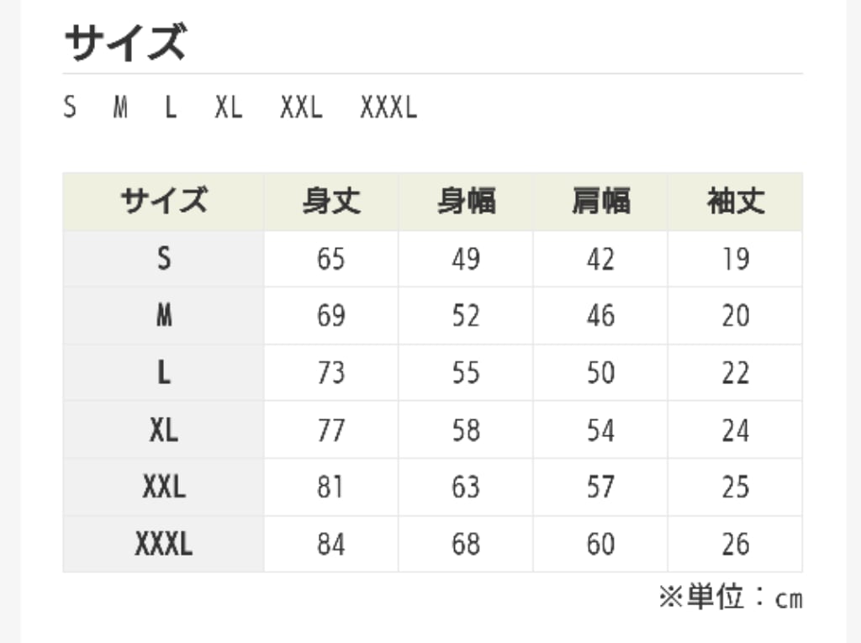861x643 pixels.
Task: Click the 身幅 column header
Action: tap(466, 202)
